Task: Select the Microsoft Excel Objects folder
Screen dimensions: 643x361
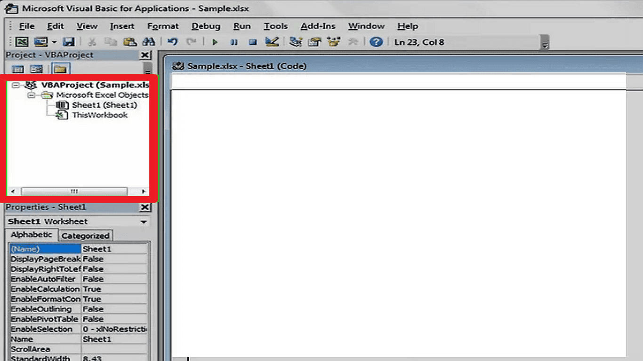Action: point(102,95)
